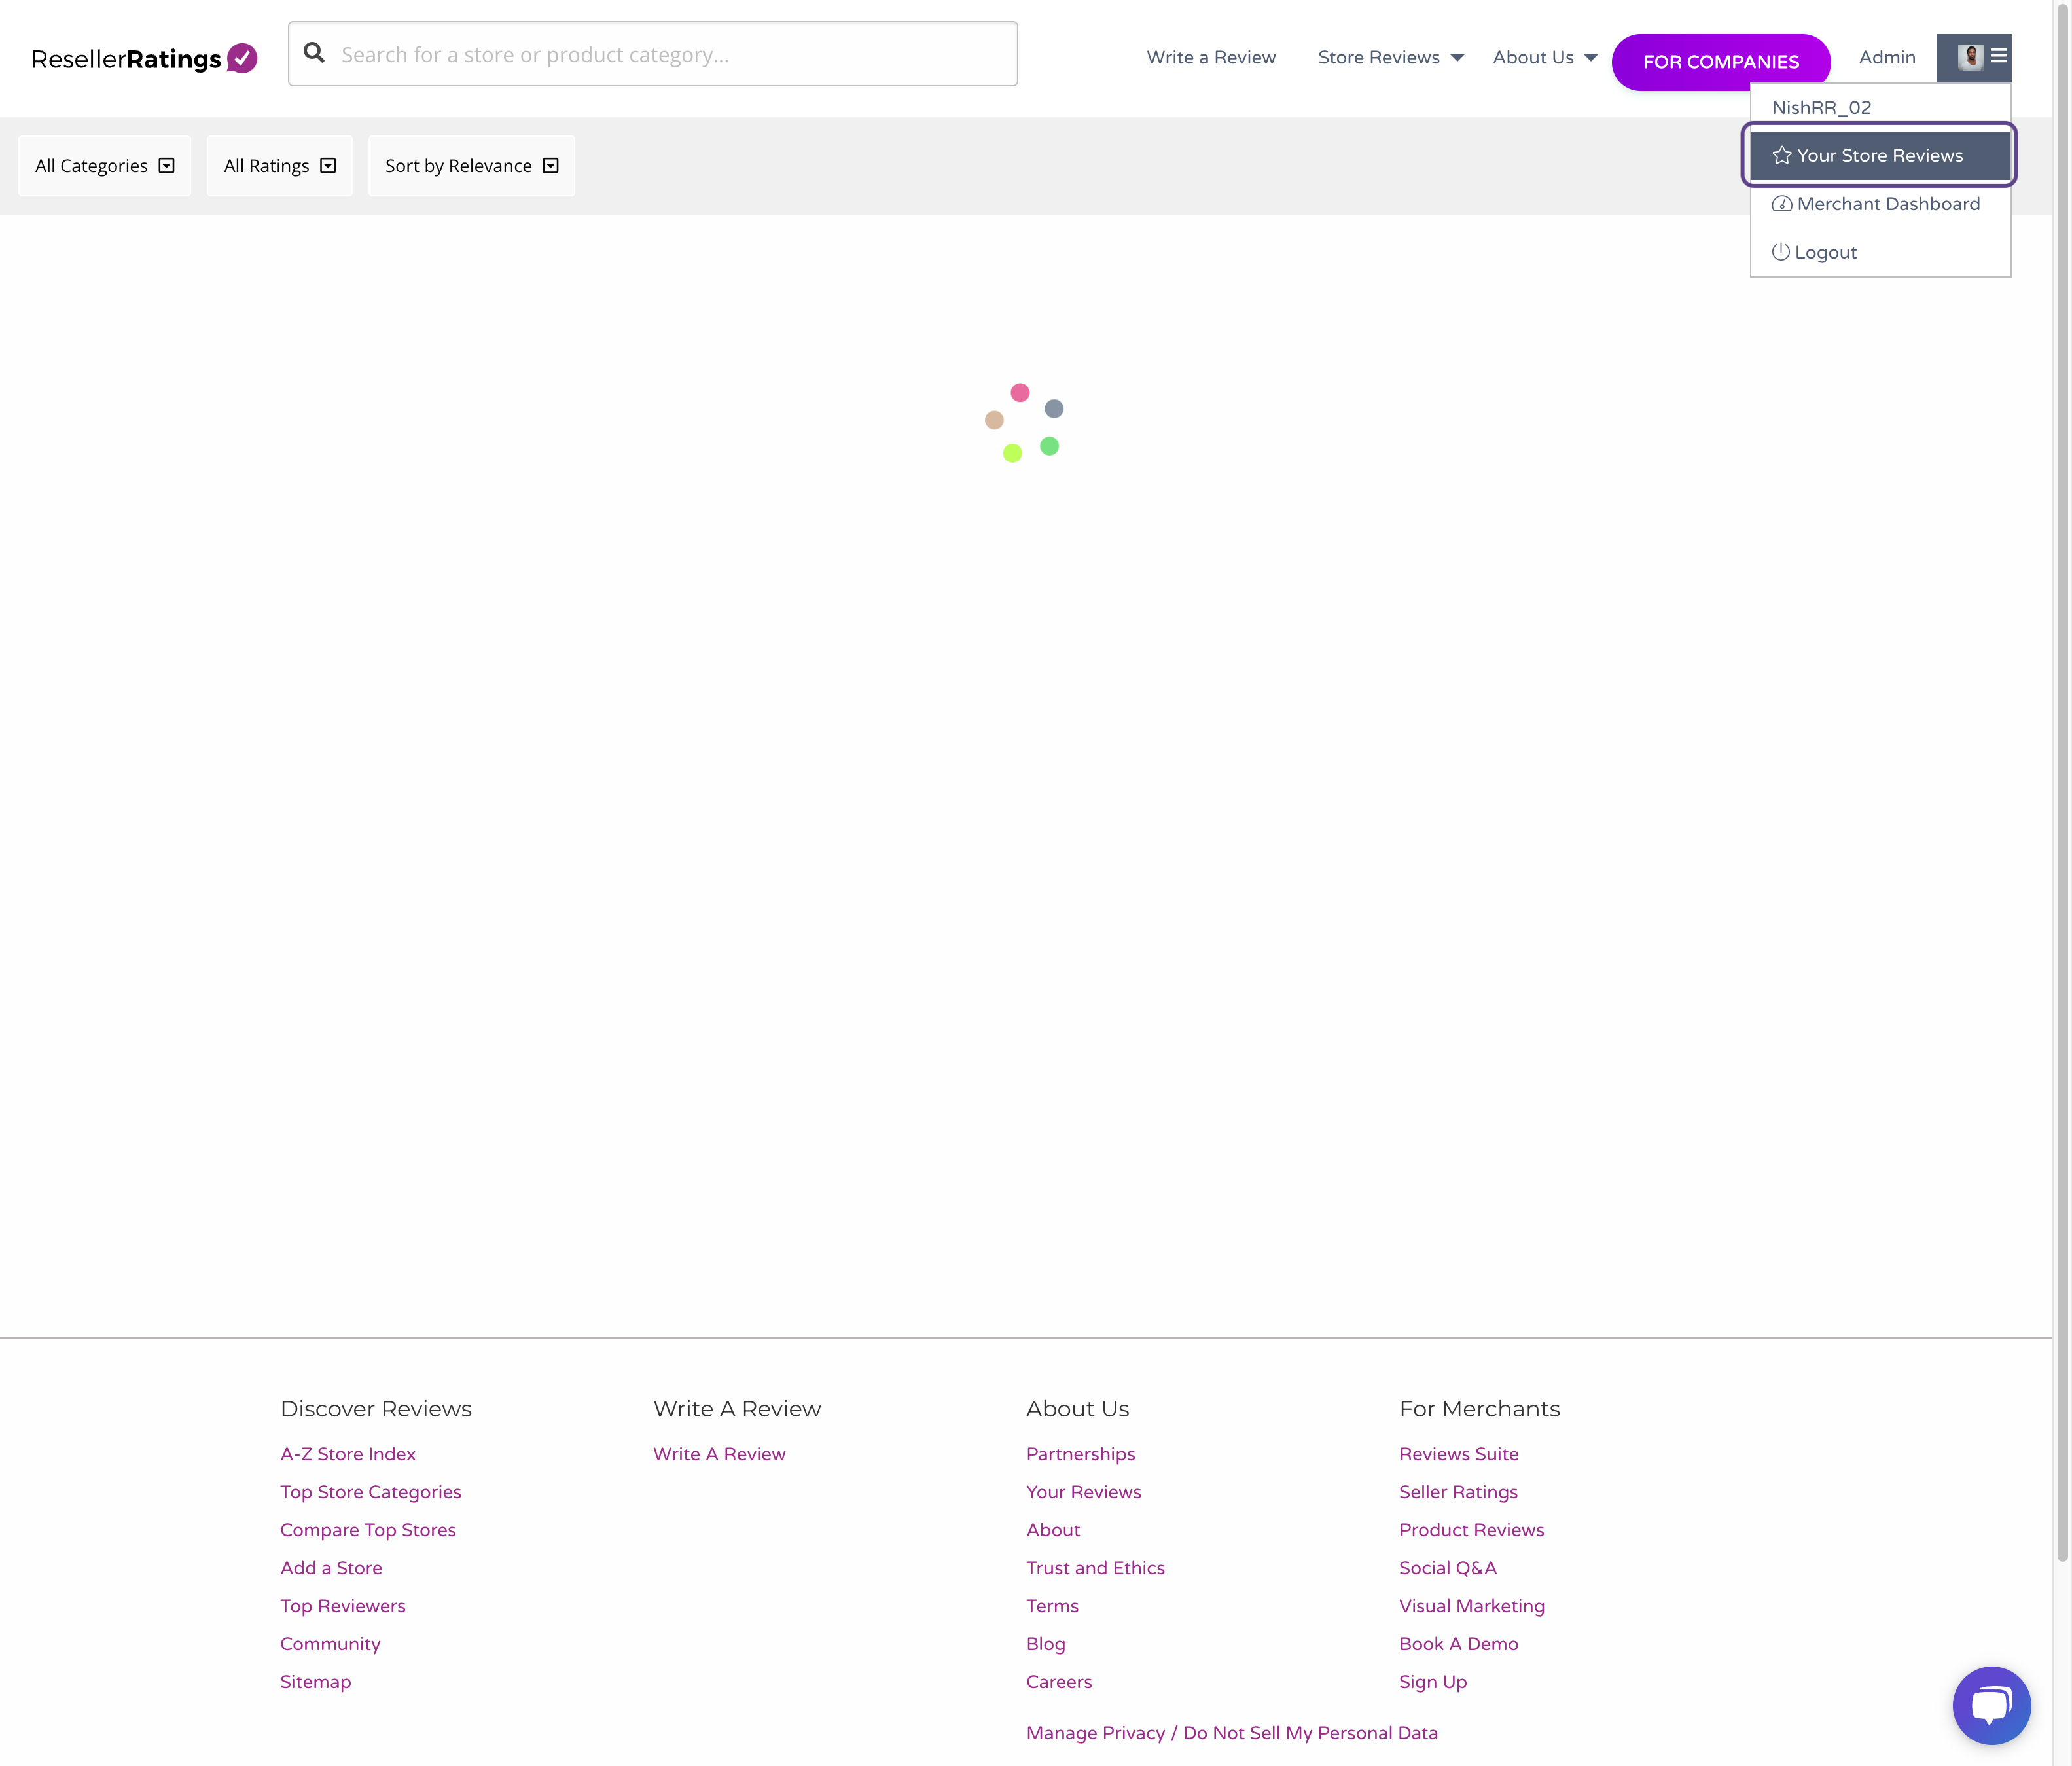Open the Terms footer link
Viewport: 2072px width, 1766px height.
click(x=1052, y=1605)
